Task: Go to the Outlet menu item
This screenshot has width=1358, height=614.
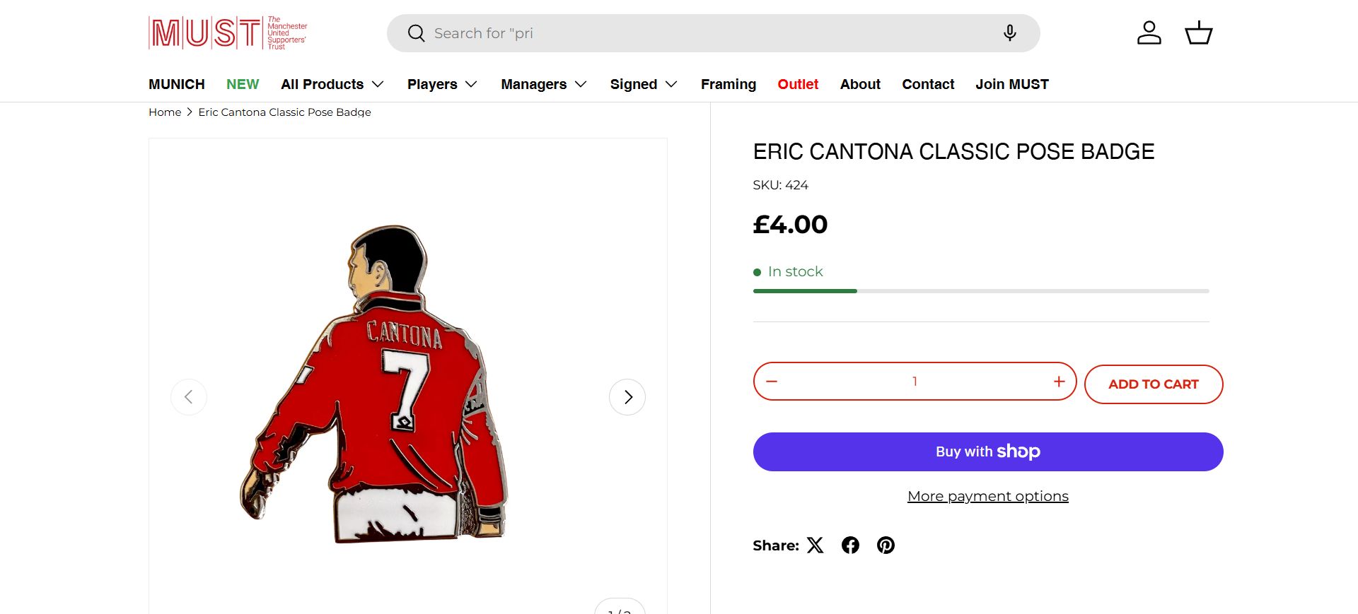Action: pos(798,85)
